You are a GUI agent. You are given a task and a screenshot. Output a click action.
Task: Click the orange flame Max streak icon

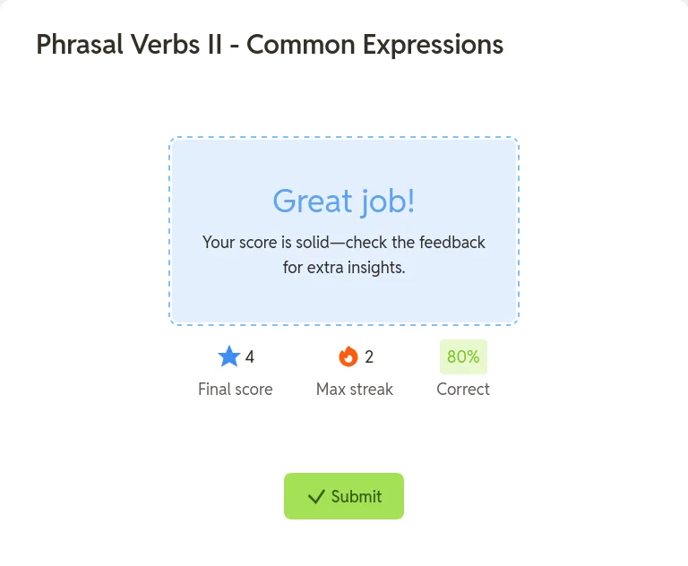348,356
